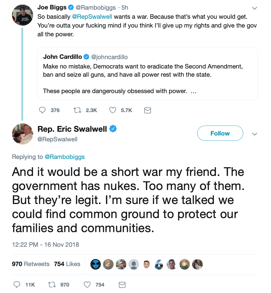Screen dimensions: 271x293
Task: Like Swalwell's tweet using the heart icon
Action: [x=87, y=285]
